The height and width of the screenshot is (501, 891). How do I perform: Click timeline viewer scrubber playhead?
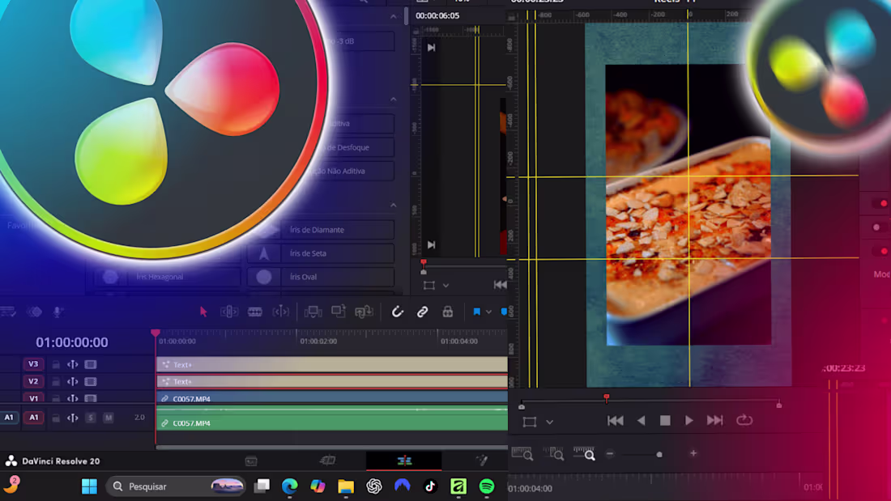point(607,398)
